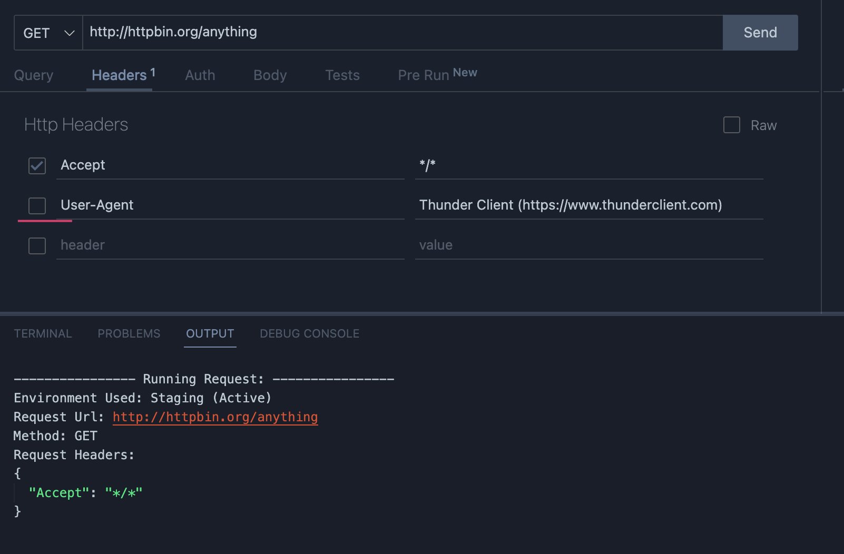Uncheck the Accept header checkbox
Viewport: 844px width, 554px height.
[x=36, y=165]
